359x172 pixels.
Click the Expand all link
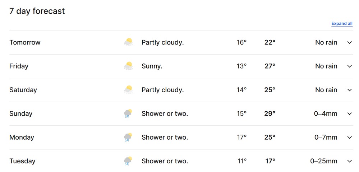click(342, 24)
